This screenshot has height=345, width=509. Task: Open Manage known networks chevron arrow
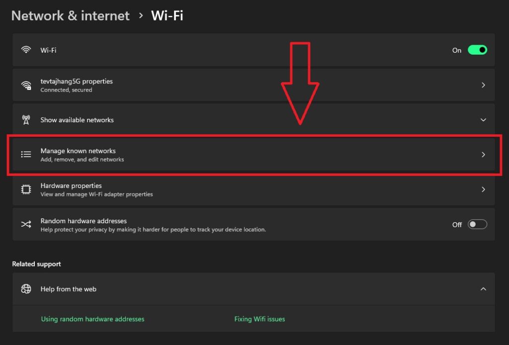(x=483, y=155)
